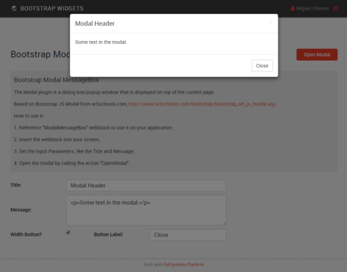Click step '1. Reference ModalMessageBox webblock' text
Image resolution: width=347 pixels, height=272 pixels.
click(x=94, y=128)
